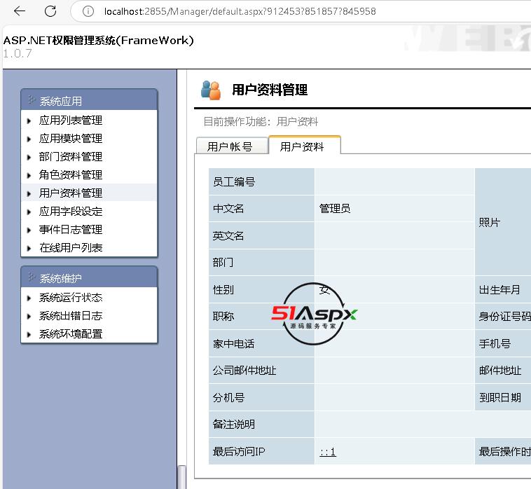Switch to the 用户帐号 tab
The image size is (531, 489).
[232, 146]
